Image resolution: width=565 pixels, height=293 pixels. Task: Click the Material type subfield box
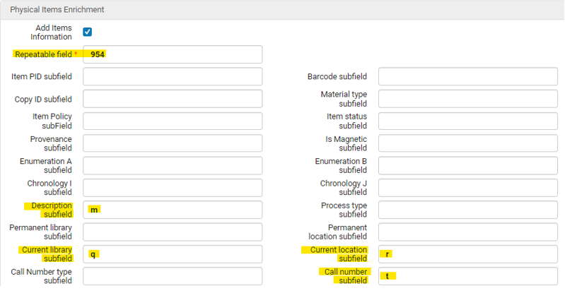coord(467,99)
